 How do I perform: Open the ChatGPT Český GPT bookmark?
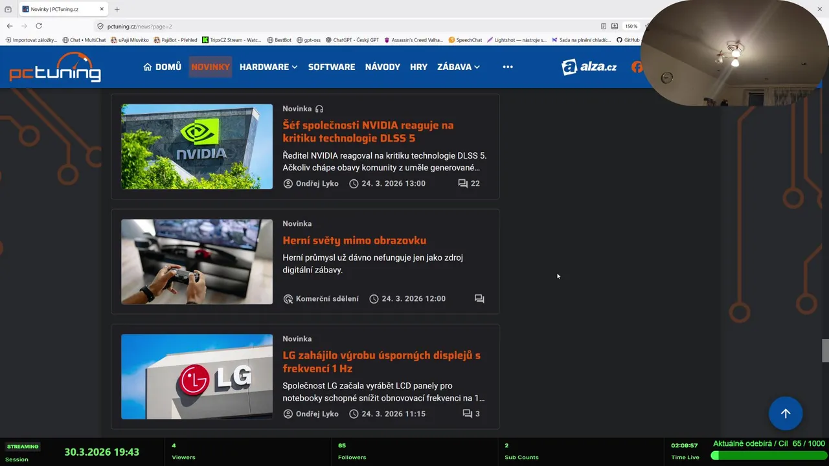tap(352, 40)
